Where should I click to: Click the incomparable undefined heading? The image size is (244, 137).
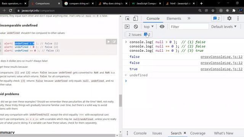[19, 25]
